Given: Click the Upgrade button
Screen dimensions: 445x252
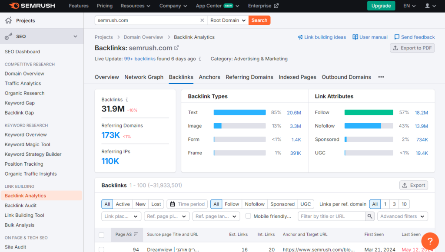Looking at the screenshot, I should click(x=381, y=6).
